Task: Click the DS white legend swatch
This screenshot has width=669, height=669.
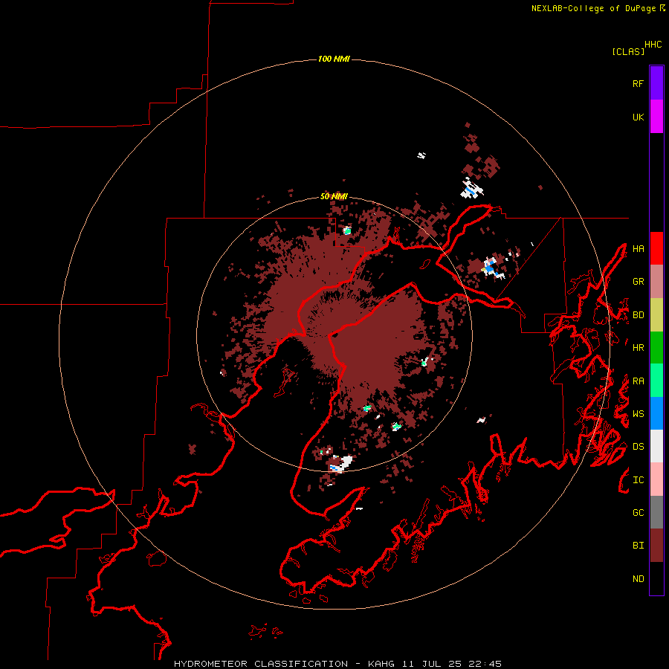Action: [x=656, y=446]
